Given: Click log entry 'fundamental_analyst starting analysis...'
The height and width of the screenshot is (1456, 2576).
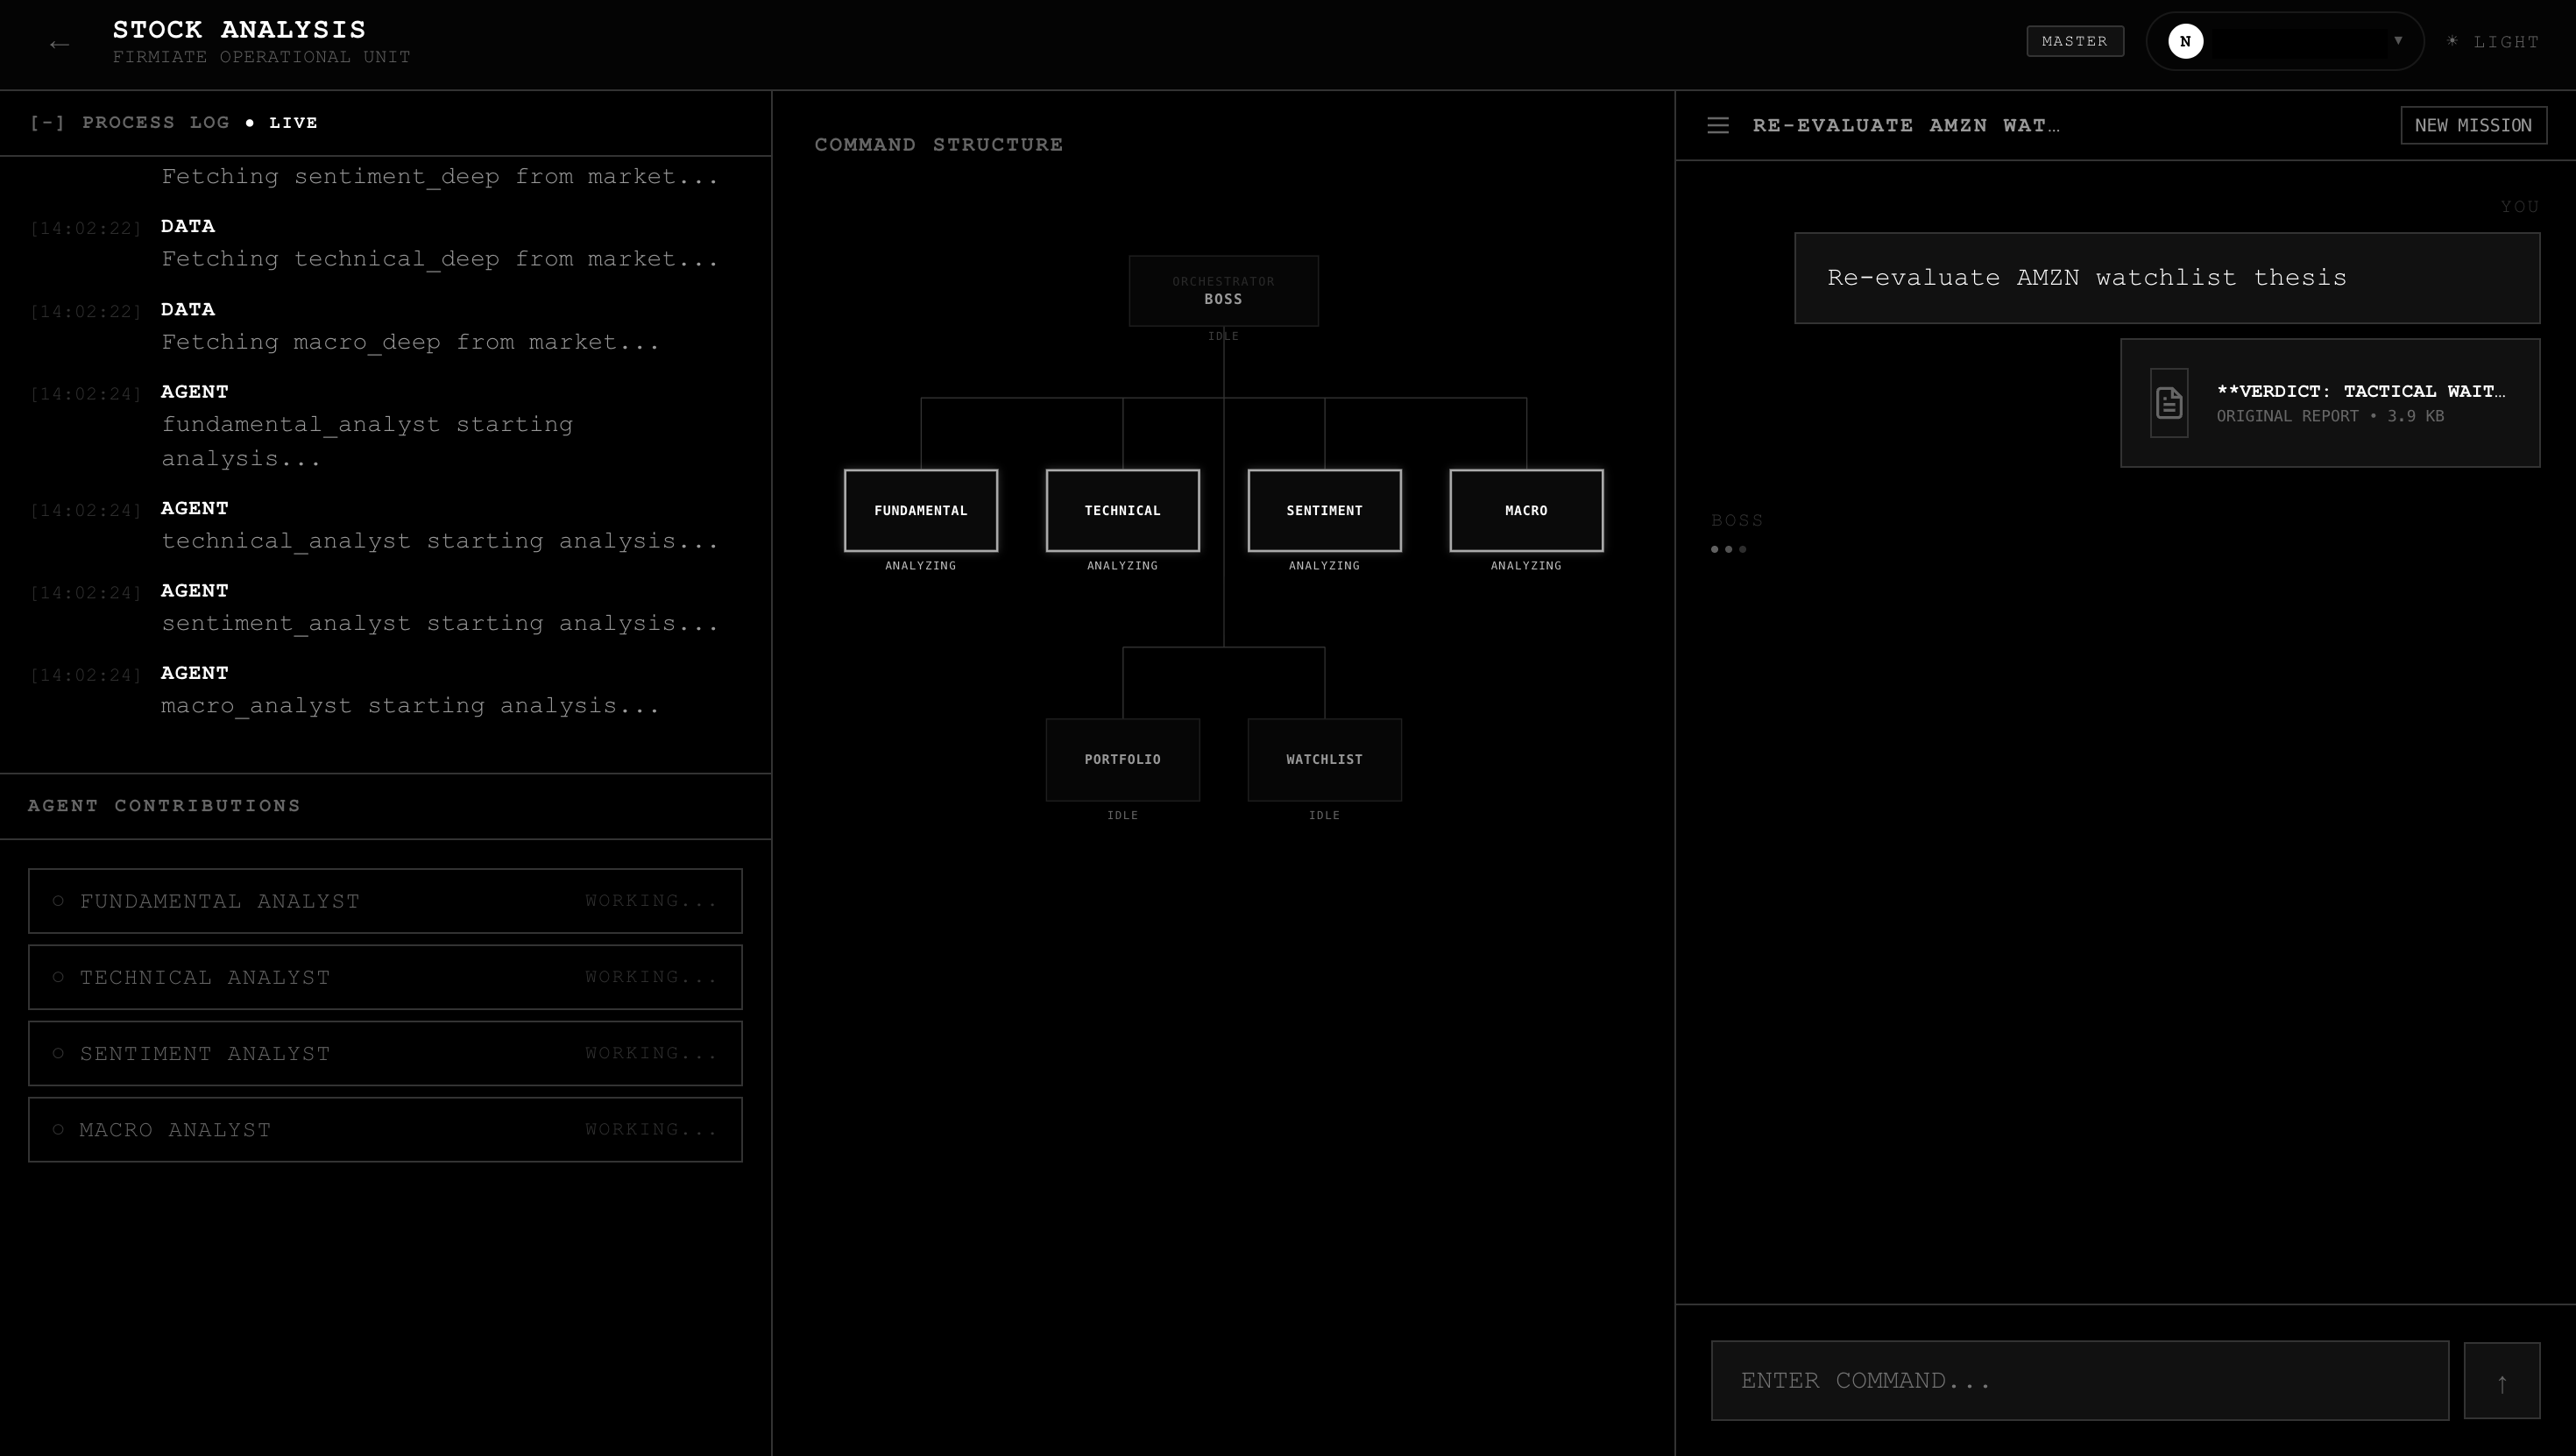Looking at the screenshot, I should tap(367, 441).
